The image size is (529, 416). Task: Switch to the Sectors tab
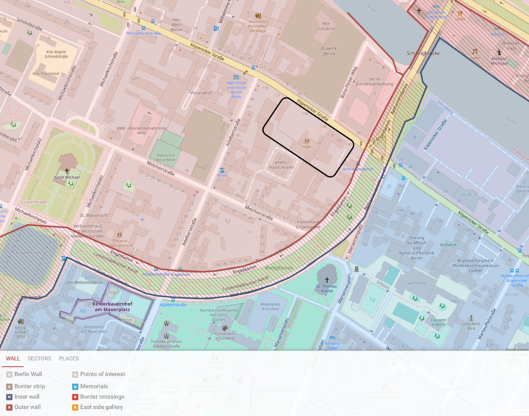[x=39, y=358]
